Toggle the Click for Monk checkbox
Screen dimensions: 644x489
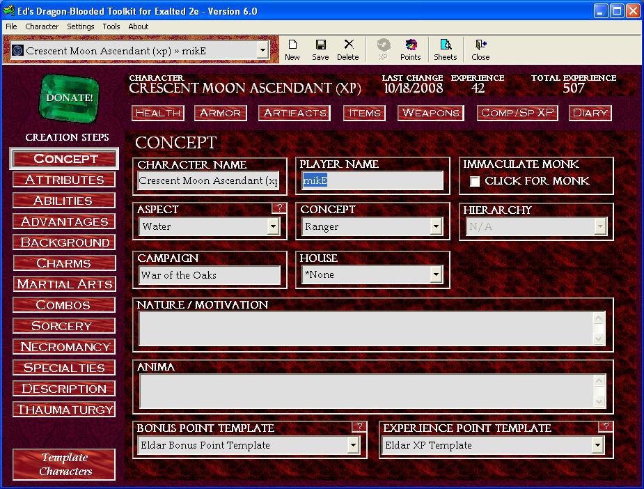(475, 181)
